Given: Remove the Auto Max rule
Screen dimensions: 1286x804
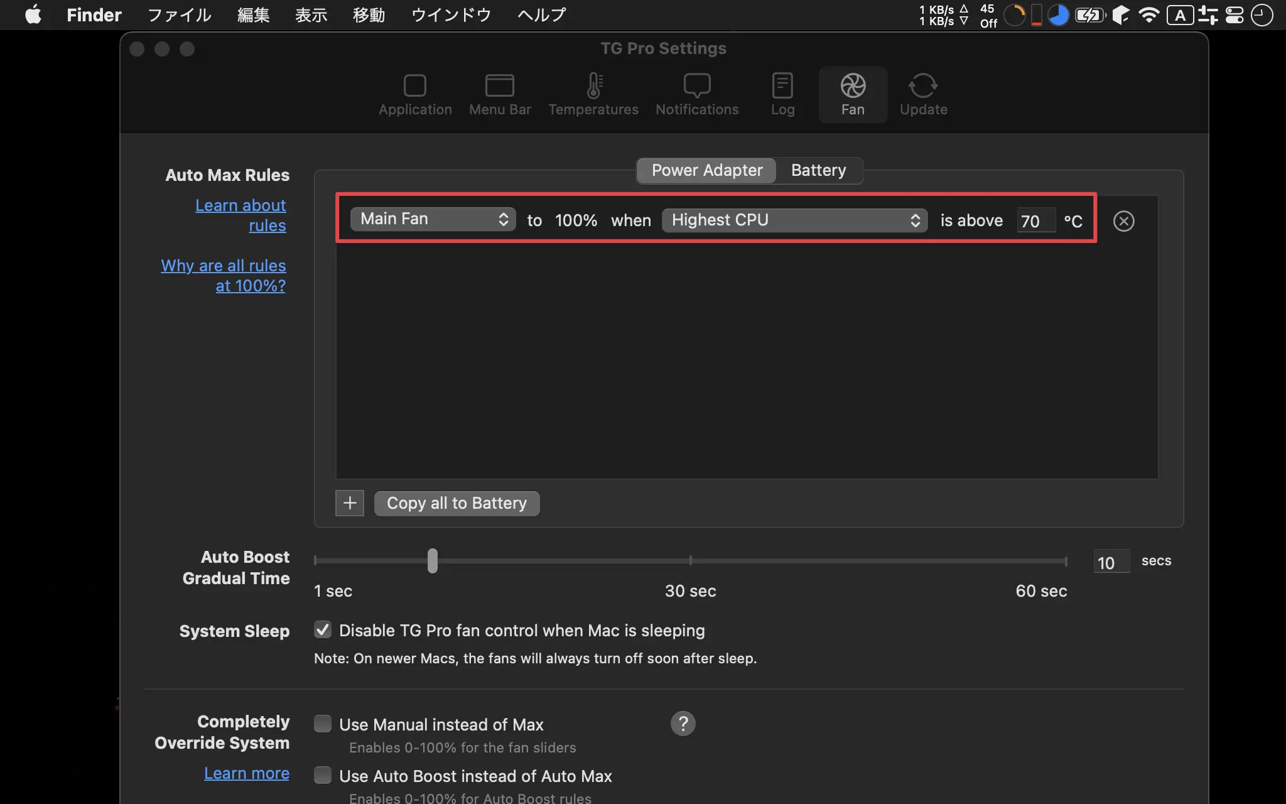Looking at the screenshot, I should (1123, 220).
